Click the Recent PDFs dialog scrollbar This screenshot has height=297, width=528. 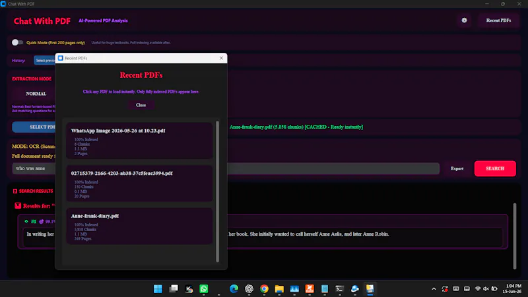pyautogui.click(x=217, y=191)
